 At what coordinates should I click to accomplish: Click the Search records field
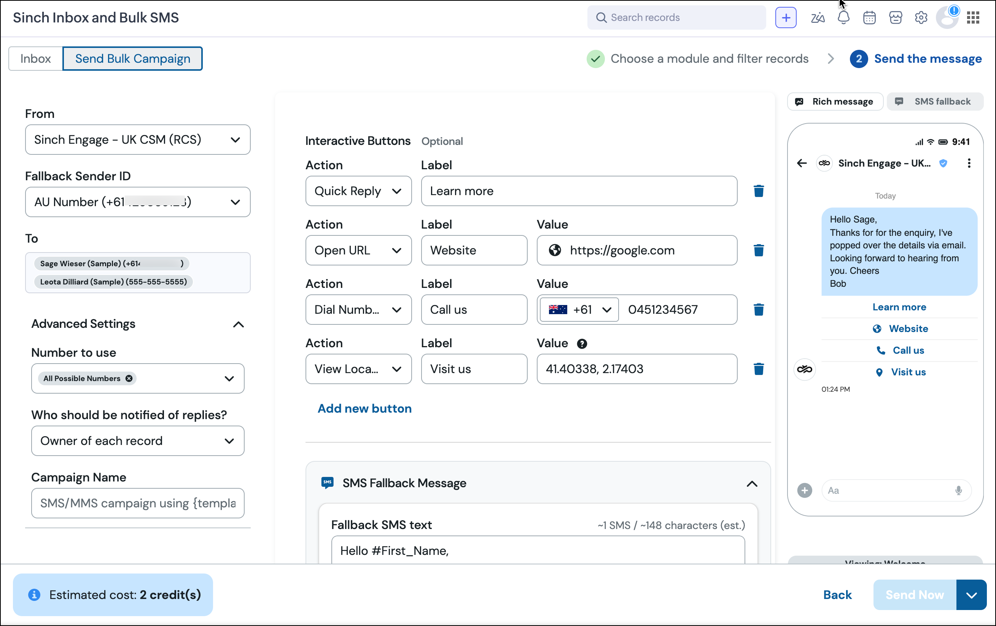[676, 17]
